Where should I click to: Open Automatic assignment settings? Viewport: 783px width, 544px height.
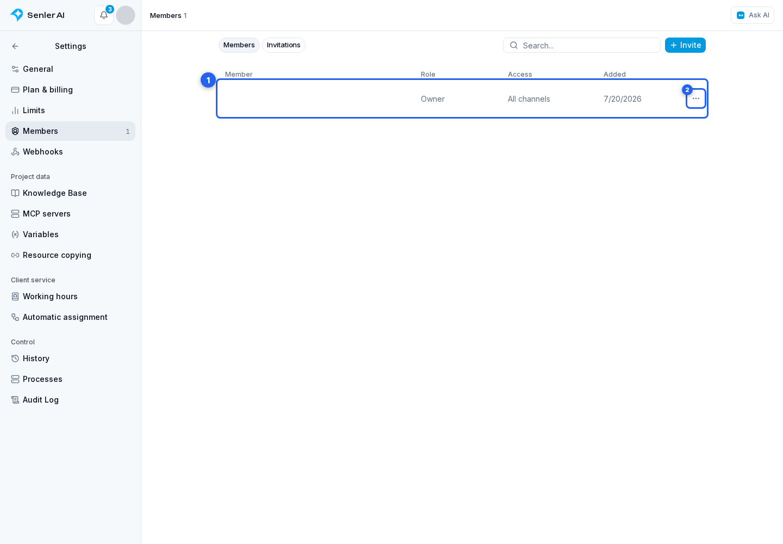tap(70, 317)
